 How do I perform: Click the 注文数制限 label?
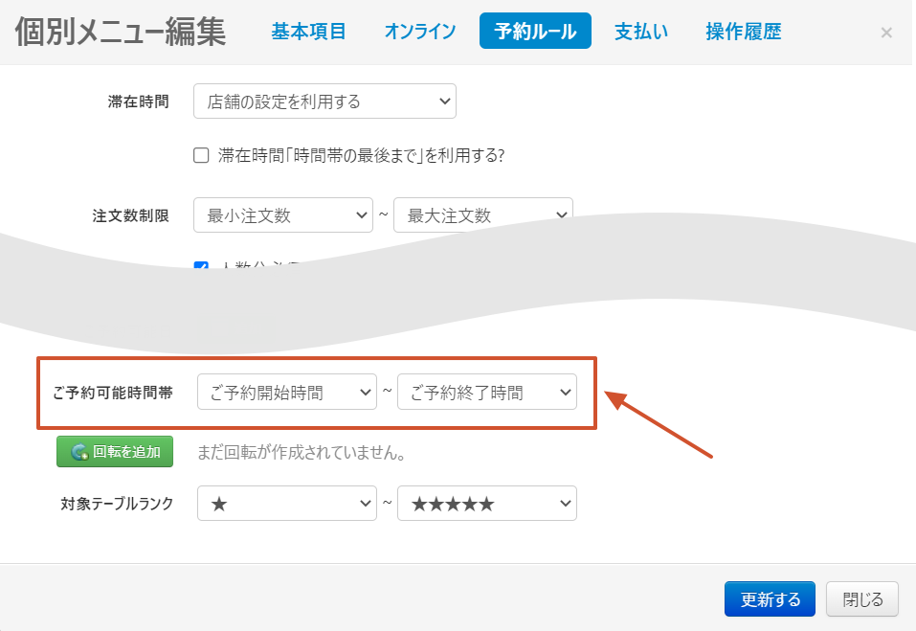(x=130, y=215)
